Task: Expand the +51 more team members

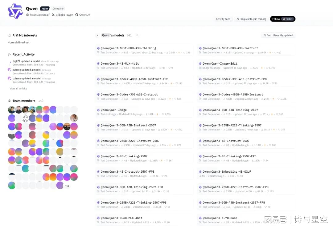Action: click(67, 186)
